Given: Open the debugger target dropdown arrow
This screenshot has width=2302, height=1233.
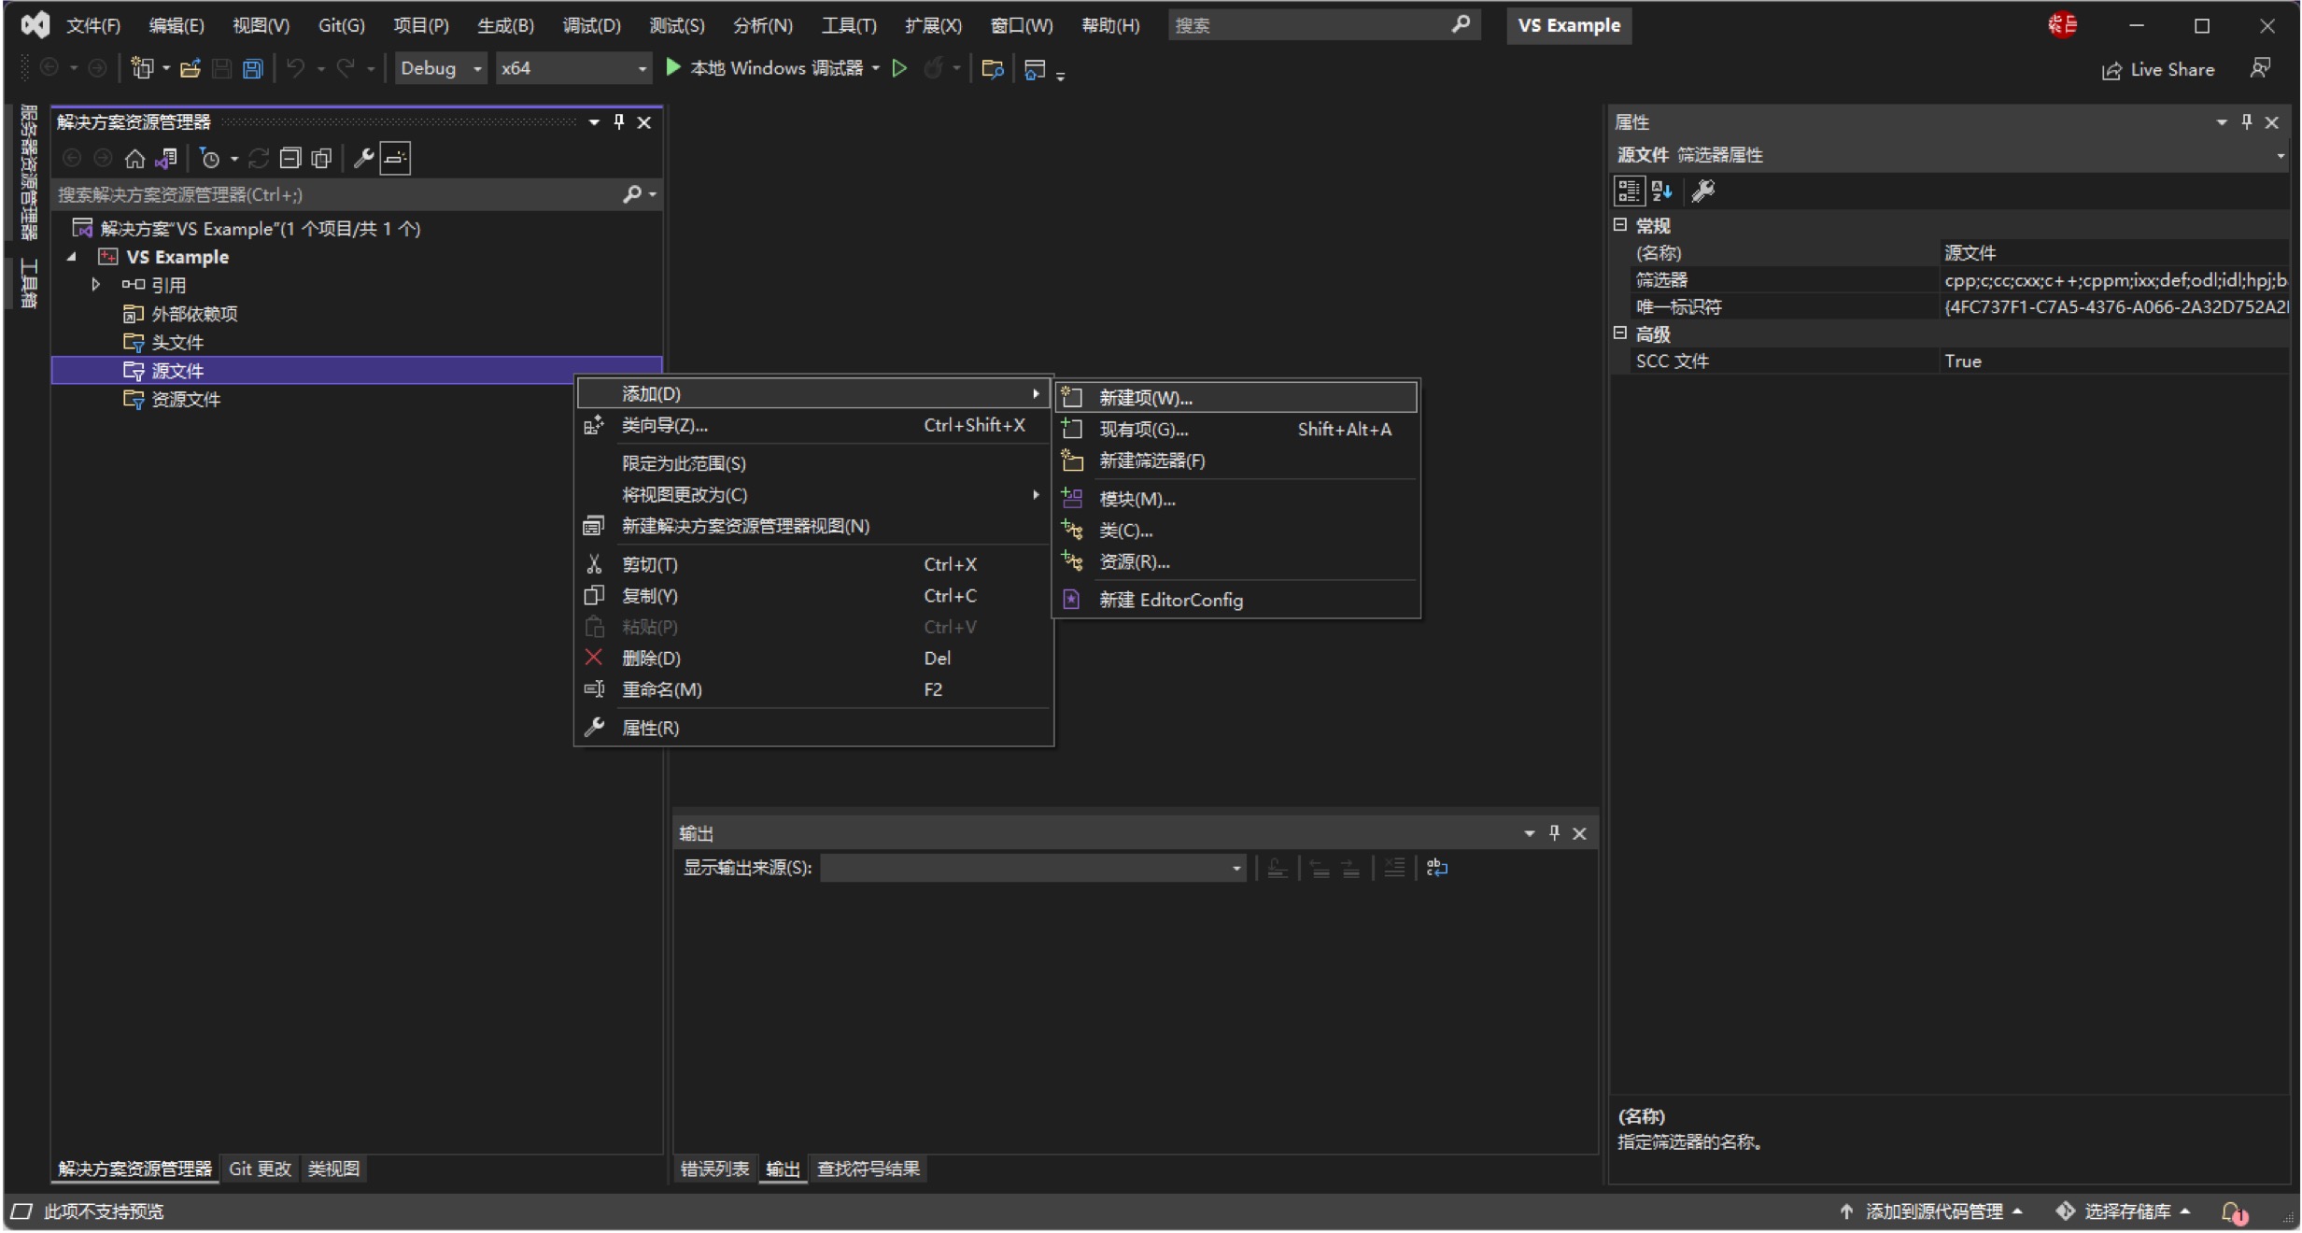Looking at the screenshot, I should click(x=875, y=68).
